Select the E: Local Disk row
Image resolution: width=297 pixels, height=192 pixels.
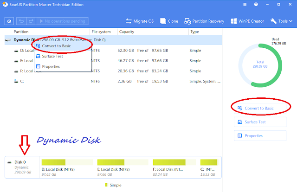point(113,61)
